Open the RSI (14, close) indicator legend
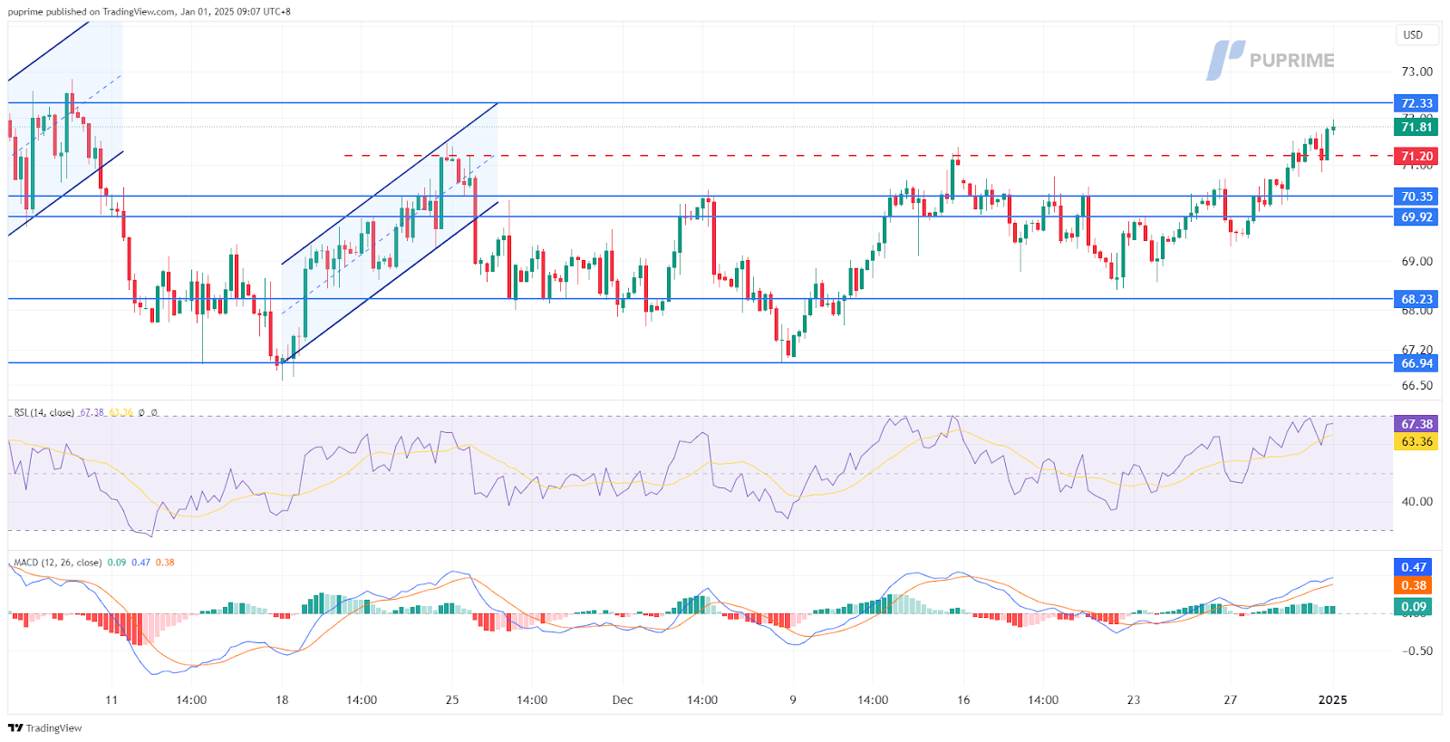The height and width of the screenshot is (742, 1450). 43,412
